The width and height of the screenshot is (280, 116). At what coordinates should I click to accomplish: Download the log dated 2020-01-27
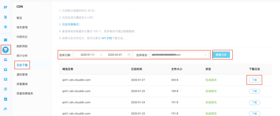click(254, 80)
